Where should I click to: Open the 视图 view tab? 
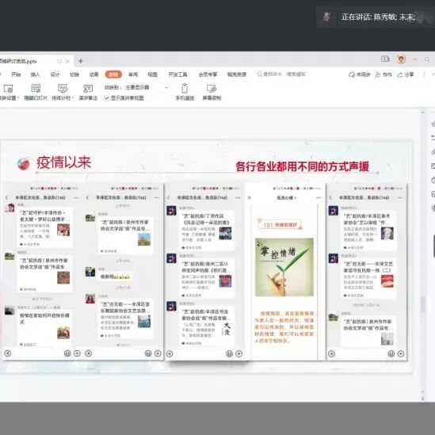point(152,74)
